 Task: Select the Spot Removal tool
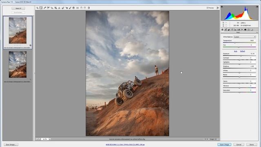point(63,8)
